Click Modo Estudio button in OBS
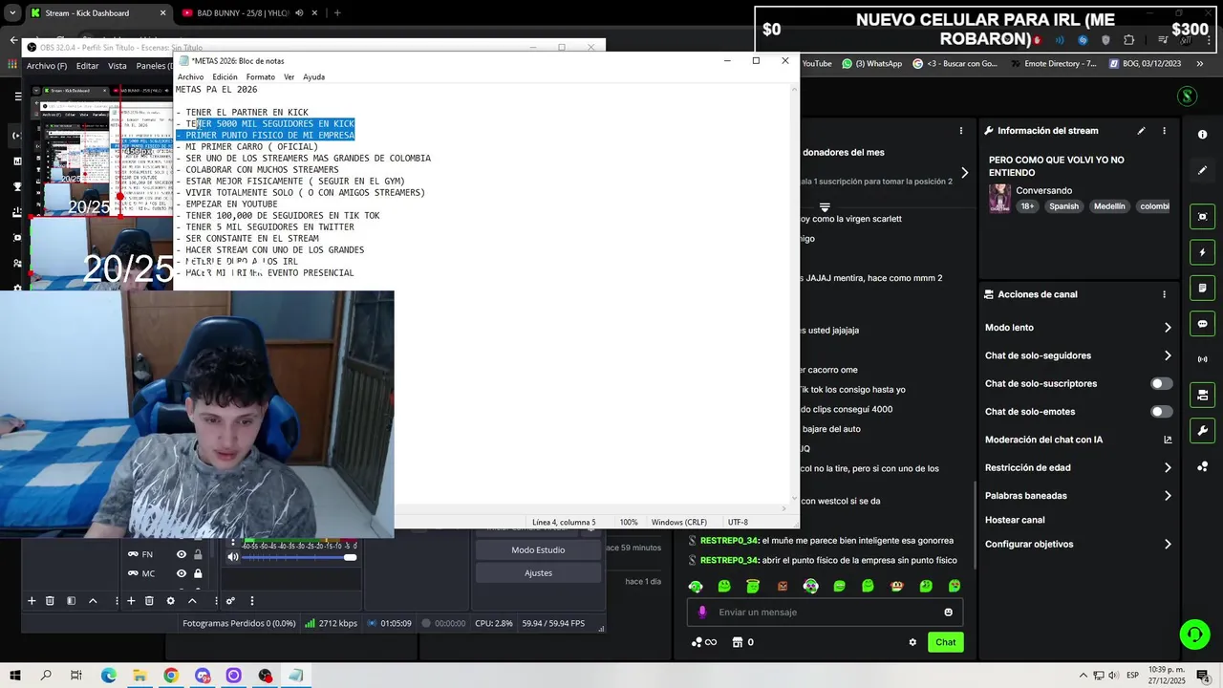 pyautogui.click(x=538, y=550)
